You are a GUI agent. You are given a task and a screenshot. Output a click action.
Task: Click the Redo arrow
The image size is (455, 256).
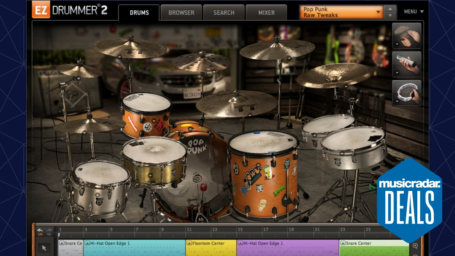(49, 232)
